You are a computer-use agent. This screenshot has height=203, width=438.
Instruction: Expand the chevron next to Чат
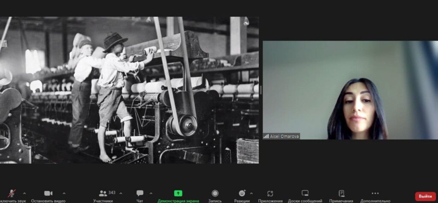click(151, 193)
